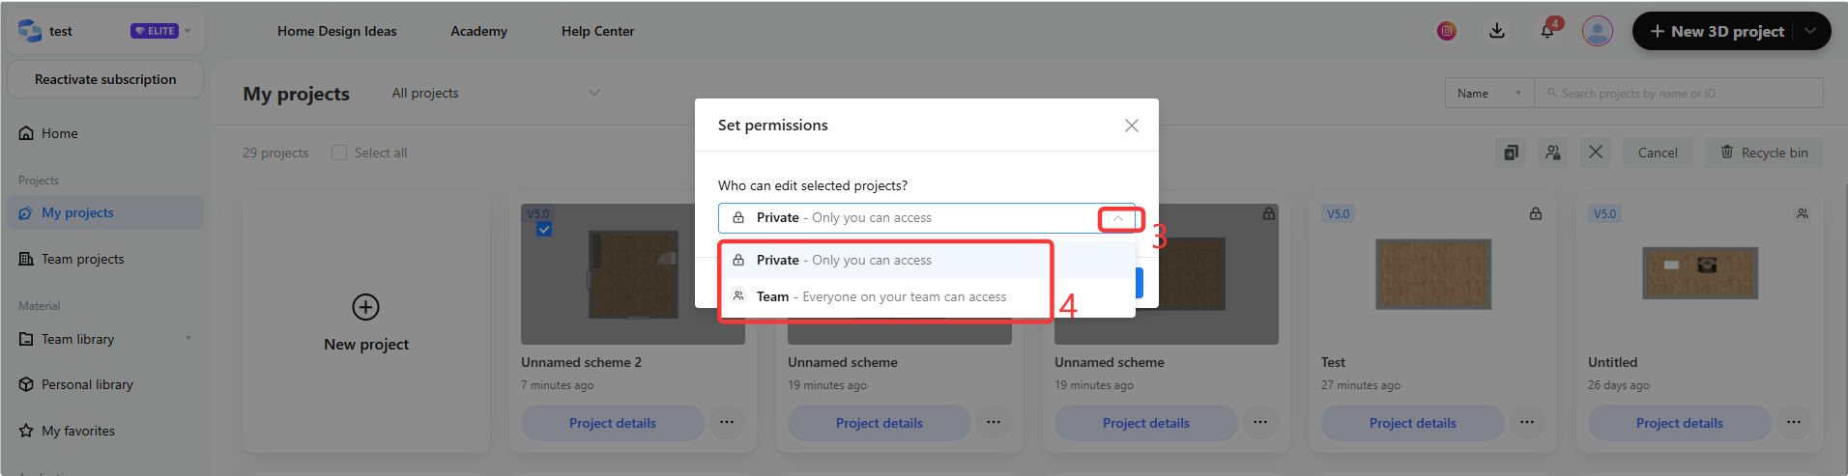
Task: Click the search projects input field
Action: click(x=1679, y=94)
